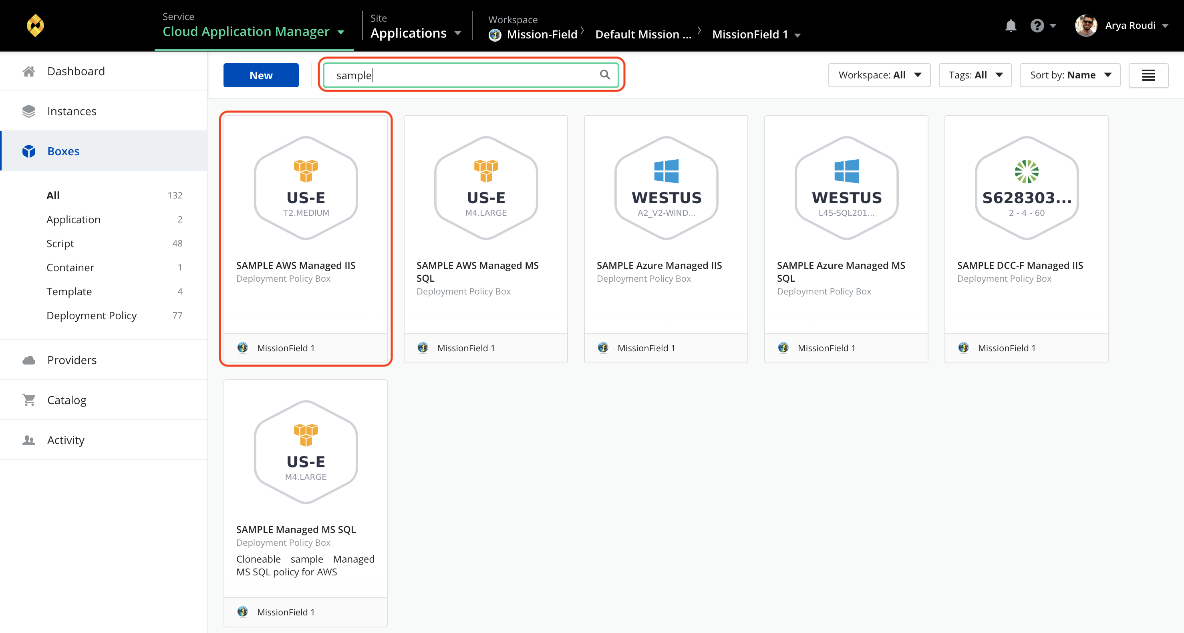Click AWS icon on SAMPLE AWS Managed MS SQL
Viewport: 1184px width, 633px height.
(x=486, y=171)
